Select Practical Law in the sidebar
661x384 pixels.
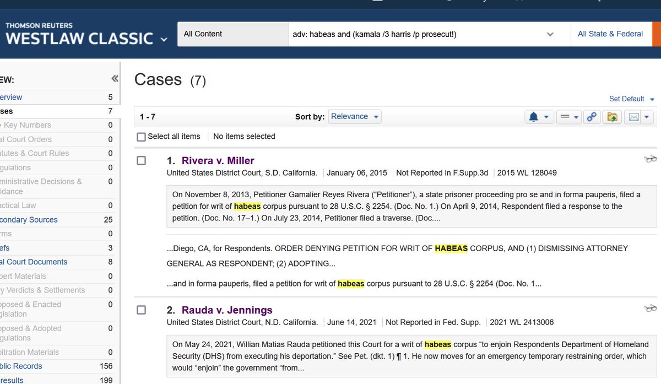18,205
